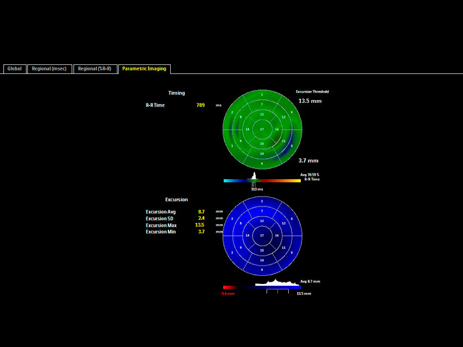Select segment 14 on the Excursion bullseye
The width and height of the screenshot is (463, 347).
click(x=248, y=235)
